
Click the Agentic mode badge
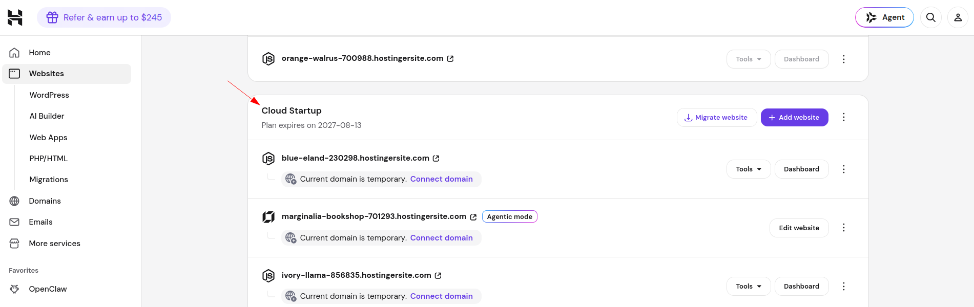click(510, 217)
